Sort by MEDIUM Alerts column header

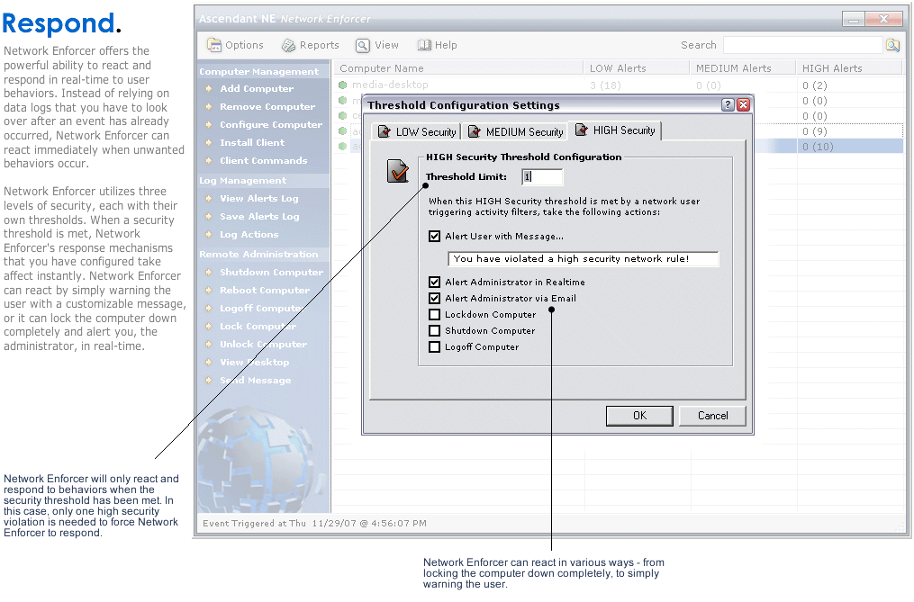(x=743, y=68)
